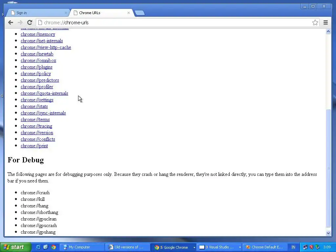
Task: Open a new tab with the new-tab button
Action: (x=140, y=13)
